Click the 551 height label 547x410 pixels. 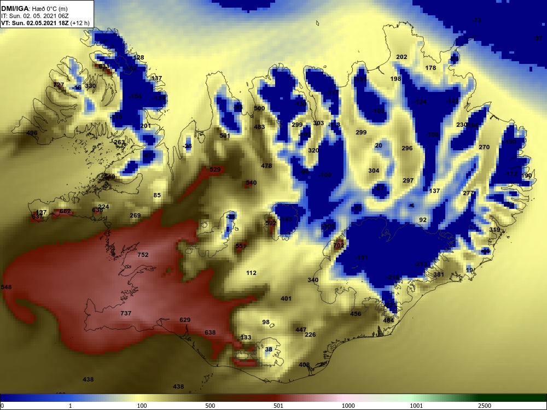[x=241, y=246]
